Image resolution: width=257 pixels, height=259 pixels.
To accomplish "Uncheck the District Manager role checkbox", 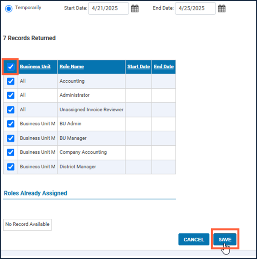I will point(11,167).
